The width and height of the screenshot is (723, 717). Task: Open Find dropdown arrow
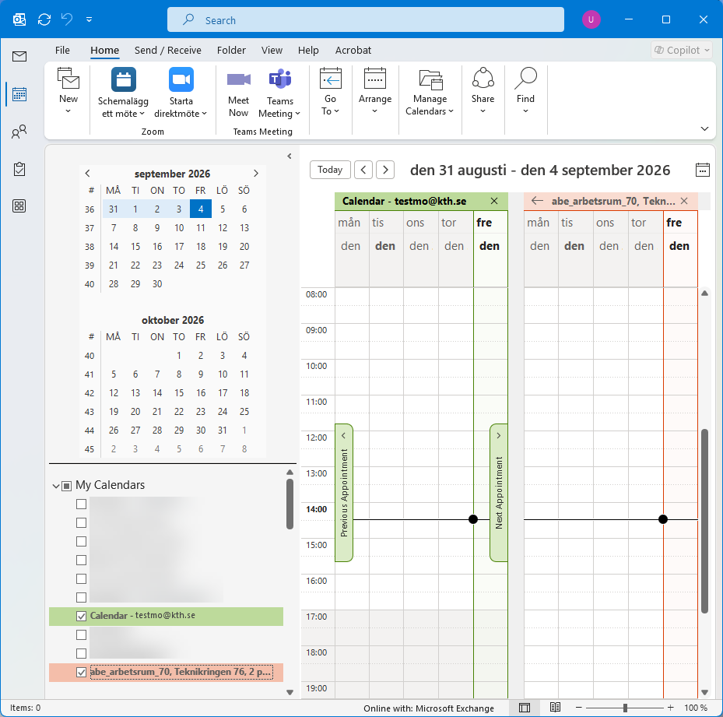[525, 111]
